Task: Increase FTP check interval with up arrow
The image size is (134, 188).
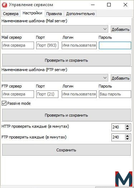Action: pyautogui.click(x=127, y=136)
